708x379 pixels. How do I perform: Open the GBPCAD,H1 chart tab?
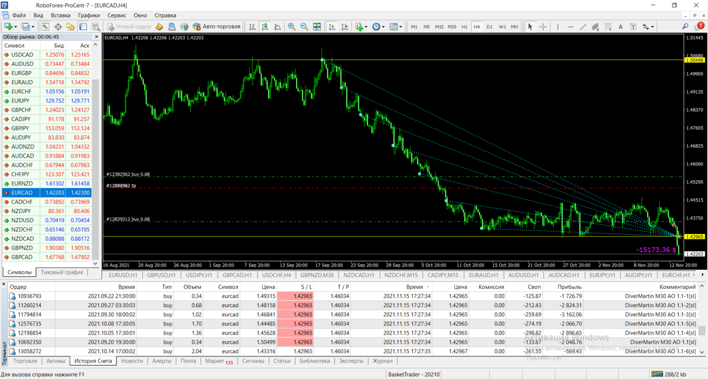point(237,275)
